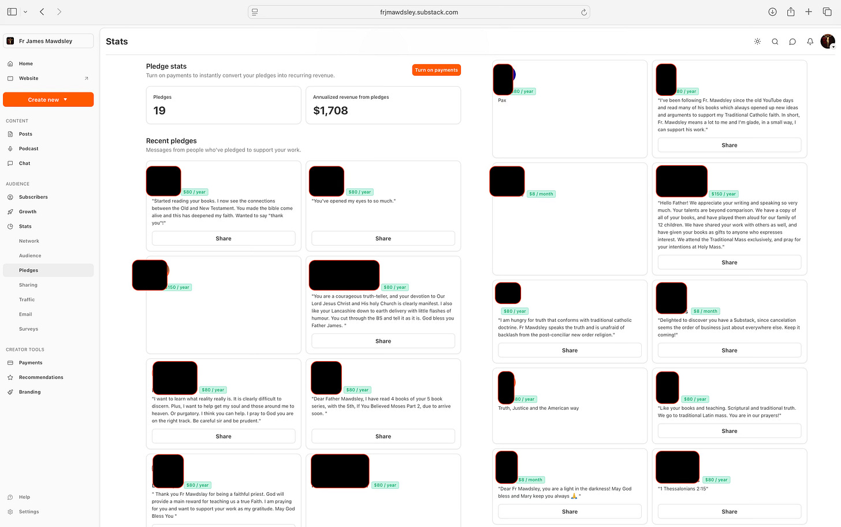This screenshot has height=527, width=841.
Task: Open Recommendations under Creator Tools
Action: pos(49,377)
